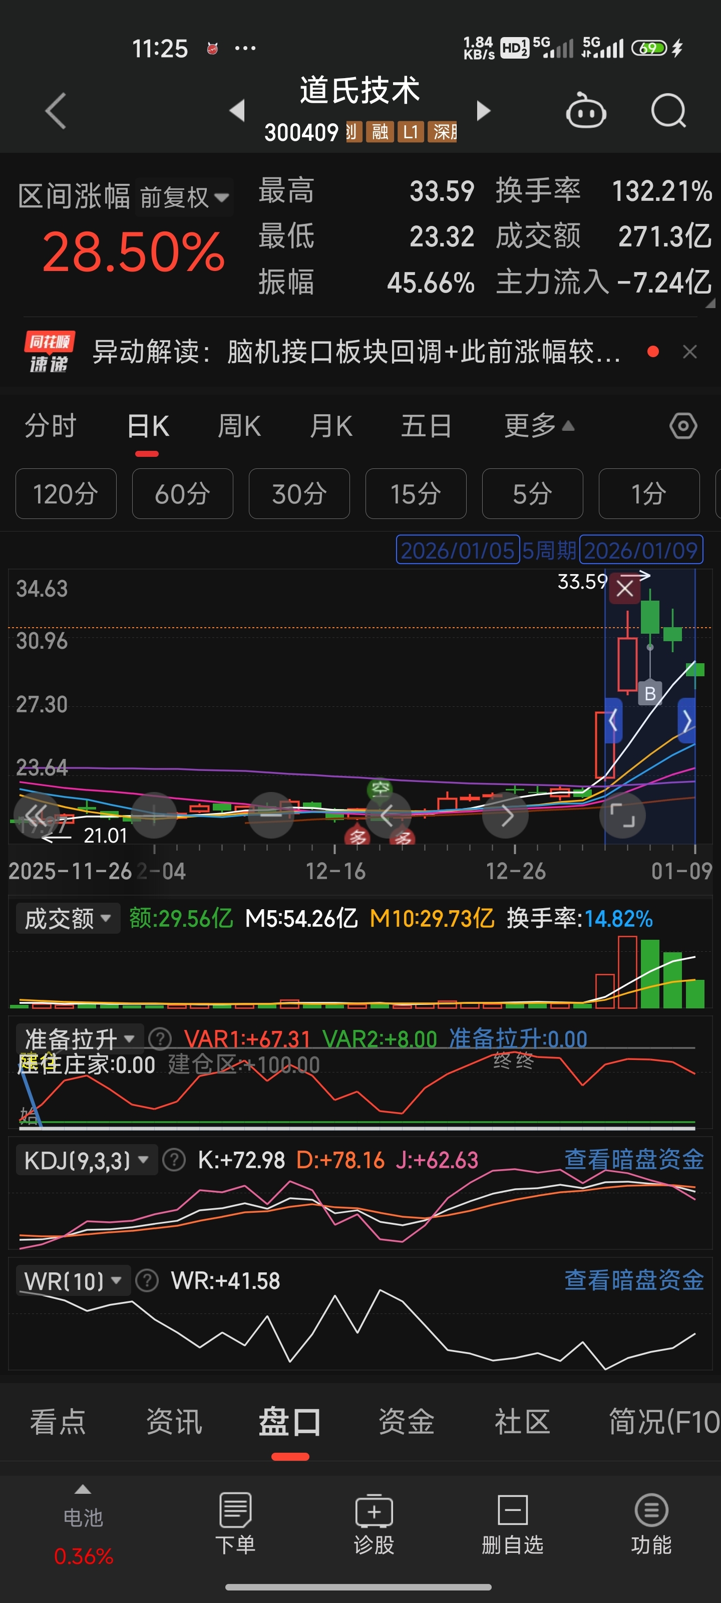Viewport: 721px width, 1603px height.
Task: Tap the B buy marker on chart
Action: pyautogui.click(x=650, y=693)
